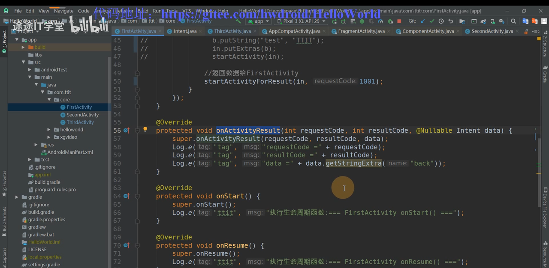Switch to the FragmentActivity.java tab
Viewport: 549px width, 268px height.
tap(361, 31)
